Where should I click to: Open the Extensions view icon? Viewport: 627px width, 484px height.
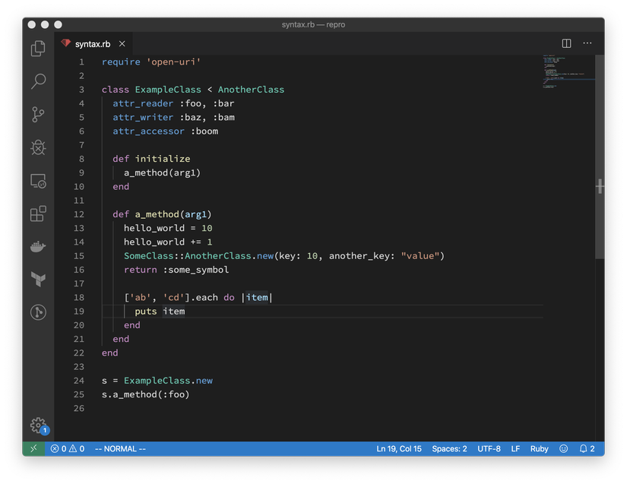pyautogui.click(x=38, y=214)
